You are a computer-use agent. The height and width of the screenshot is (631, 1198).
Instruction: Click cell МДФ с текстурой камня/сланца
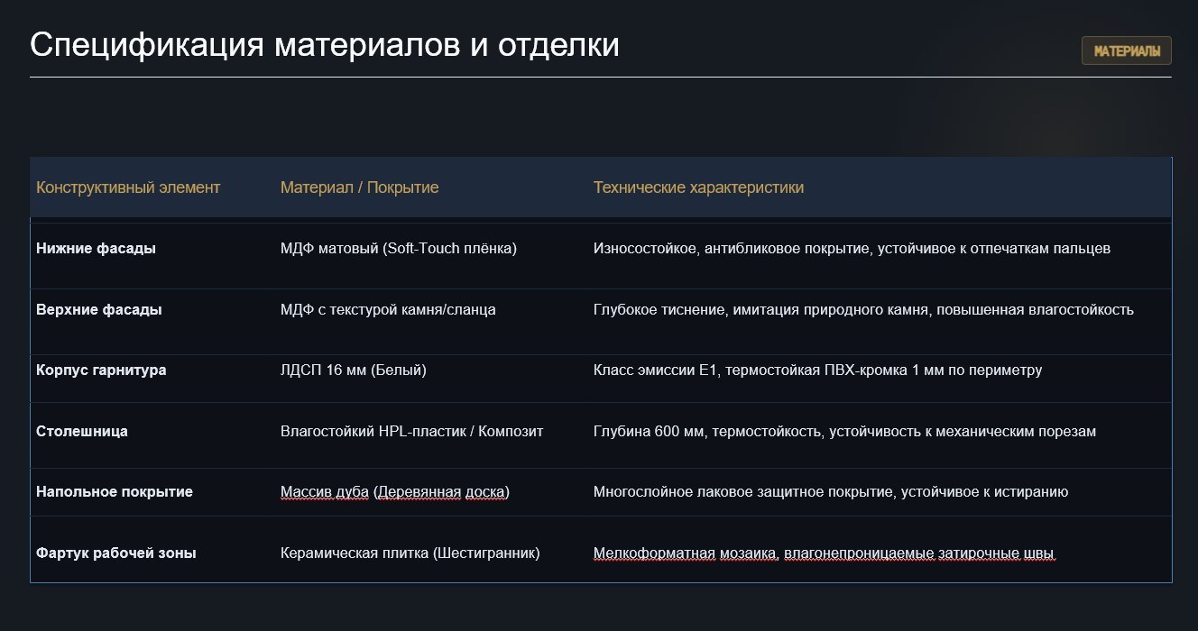[388, 309]
